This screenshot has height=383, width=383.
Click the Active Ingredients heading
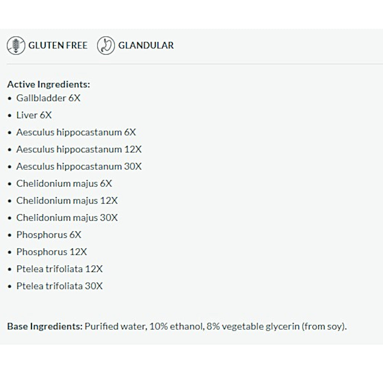tap(49, 85)
